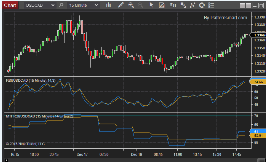
Task: Expand the USDCAD instrument dropdown
Action: tap(53, 5)
